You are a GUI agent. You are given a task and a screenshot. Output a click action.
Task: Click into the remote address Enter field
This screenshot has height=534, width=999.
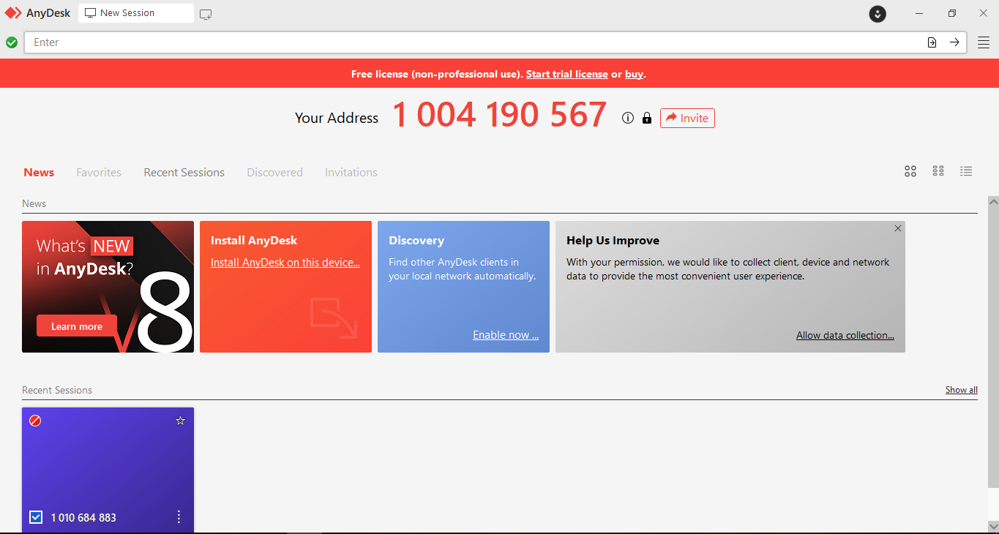(476, 42)
